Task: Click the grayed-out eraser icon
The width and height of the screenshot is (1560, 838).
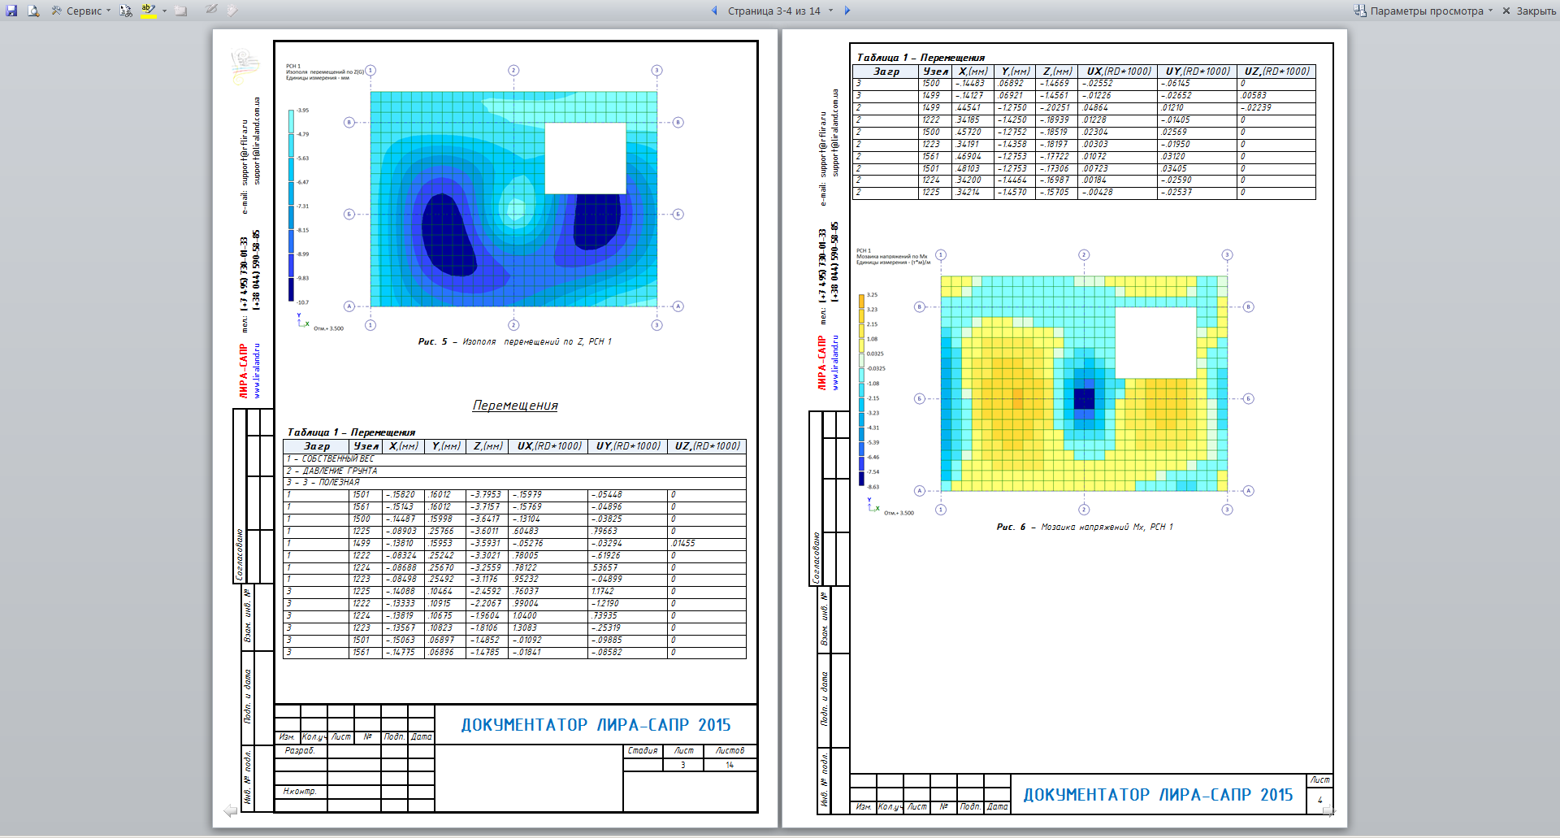Action: (x=232, y=11)
